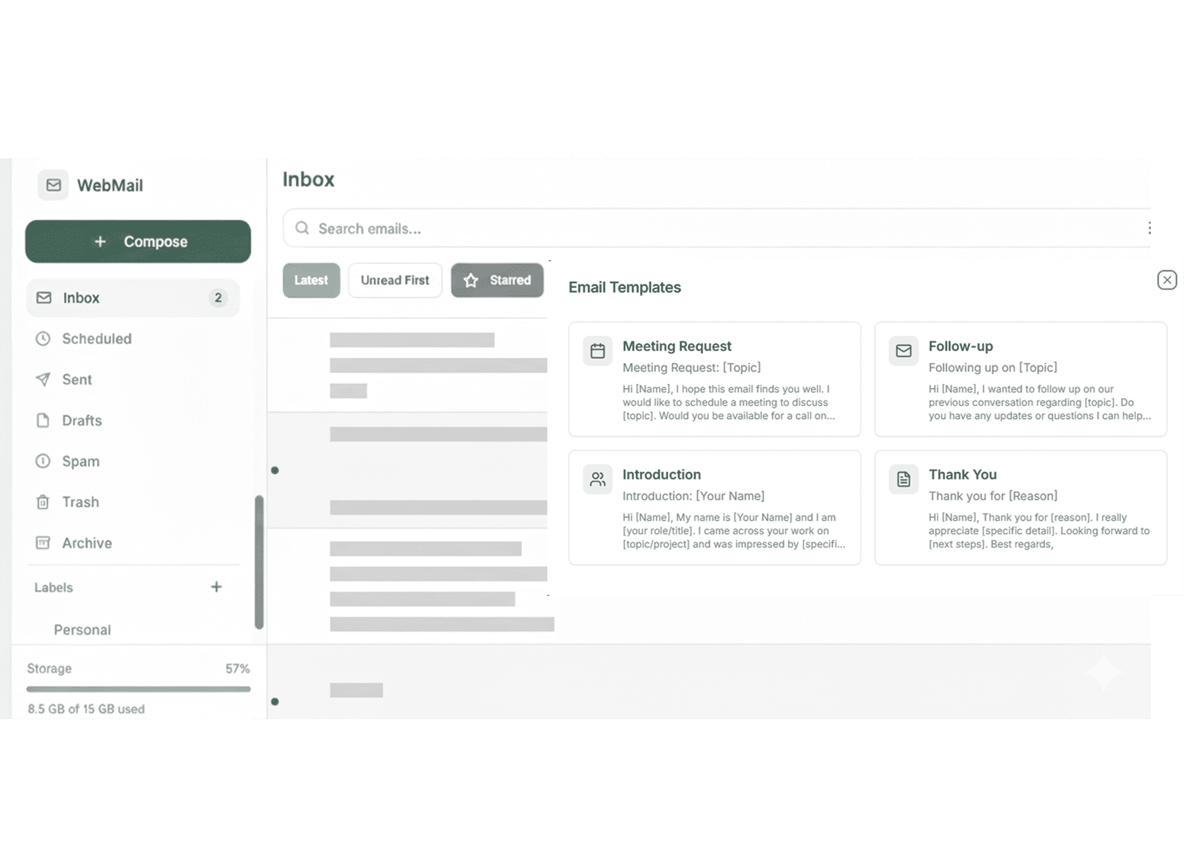Viewport: 1184px width, 856px height.
Task: Close the Email Templates panel
Action: click(1166, 280)
